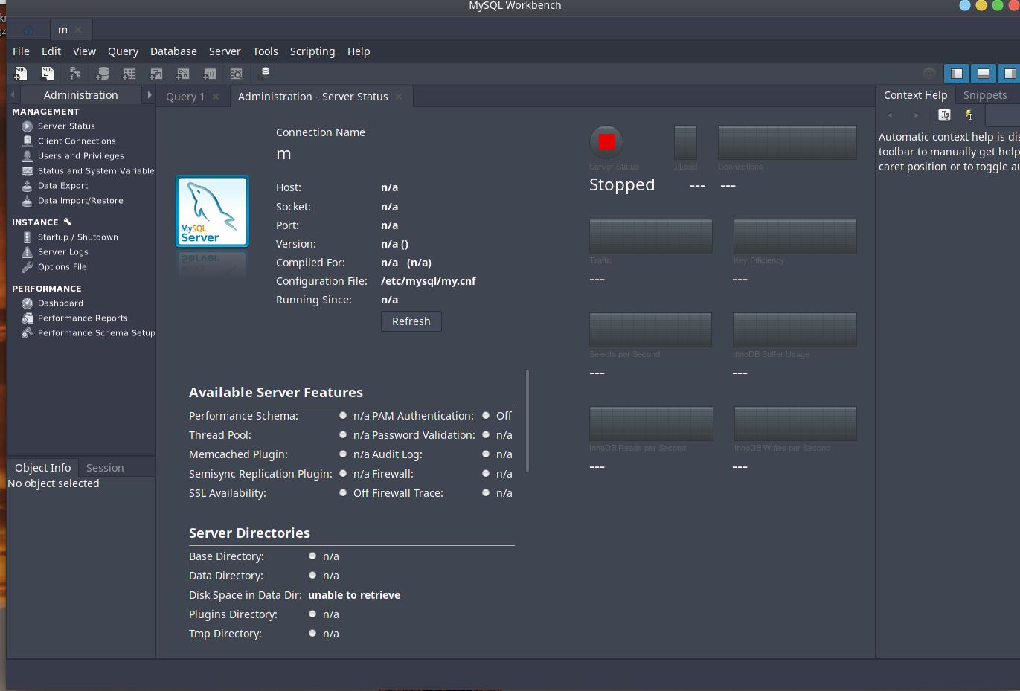Create new stored procedure toolbar icon
The image size is (1020, 691).
click(x=183, y=74)
